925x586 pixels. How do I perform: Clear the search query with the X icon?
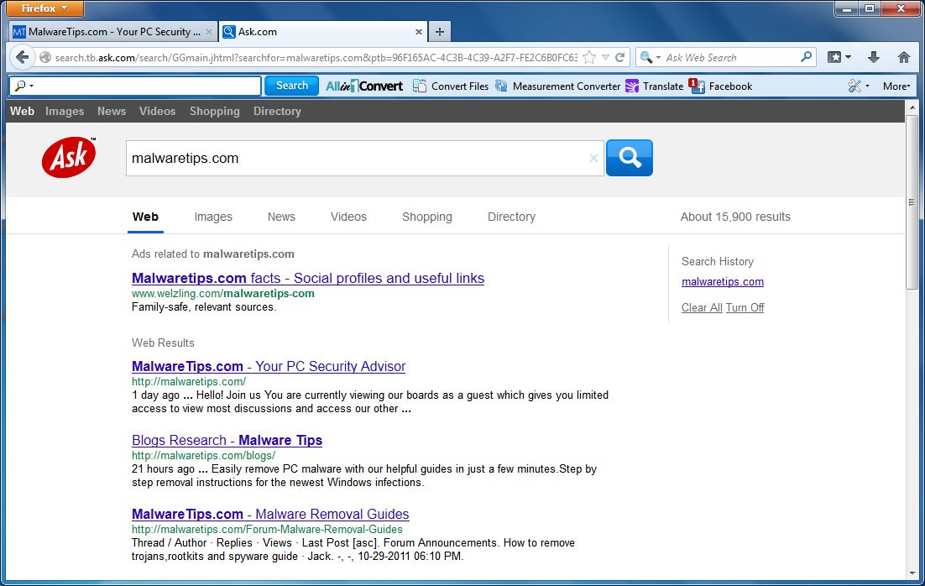[593, 158]
